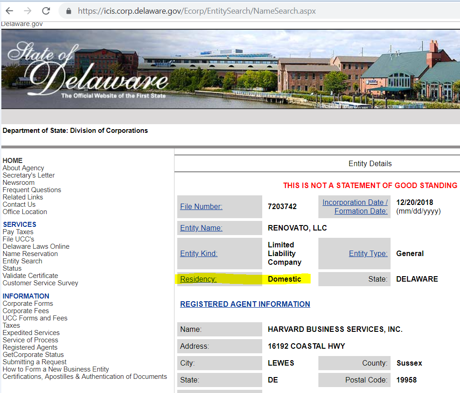The image size is (460, 393).
Task: Visit the Newsroom link
Action: click(x=18, y=183)
